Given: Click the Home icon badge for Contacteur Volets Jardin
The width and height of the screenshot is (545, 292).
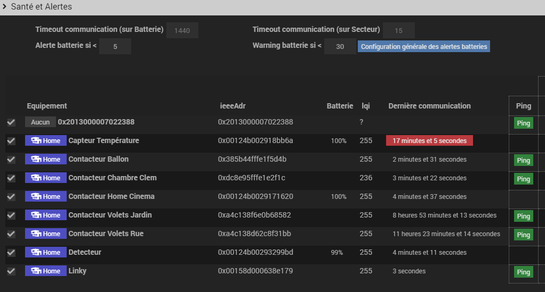Looking at the screenshot, I should click(x=46, y=215).
